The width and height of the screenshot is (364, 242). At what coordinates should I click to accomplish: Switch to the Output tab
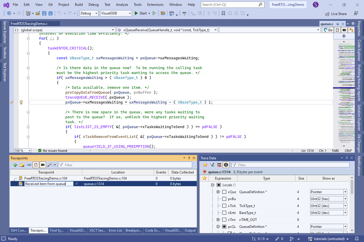point(190,230)
